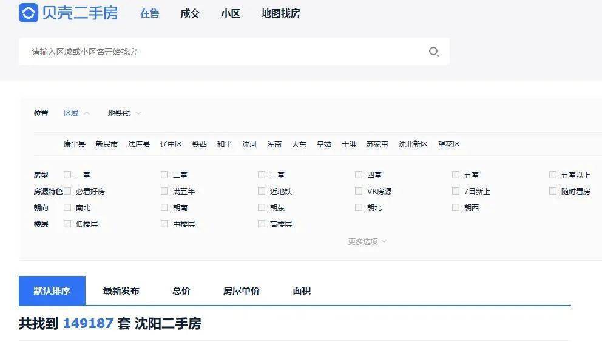The height and width of the screenshot is (342, 602).
Task: Click the Beike house logo icon
Action: 29,13
